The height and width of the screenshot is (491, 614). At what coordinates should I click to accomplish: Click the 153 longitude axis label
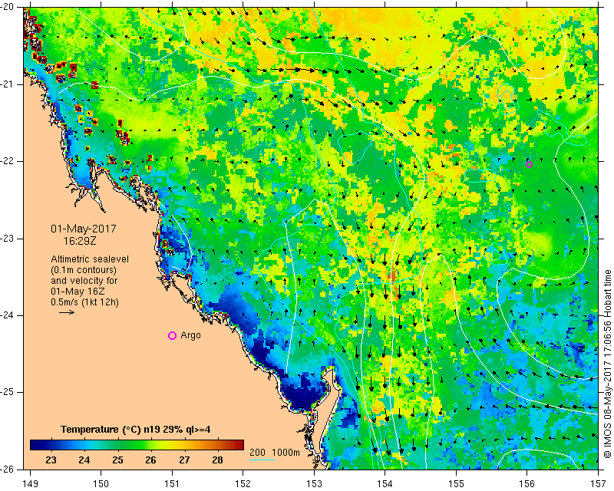coord(314,483)
